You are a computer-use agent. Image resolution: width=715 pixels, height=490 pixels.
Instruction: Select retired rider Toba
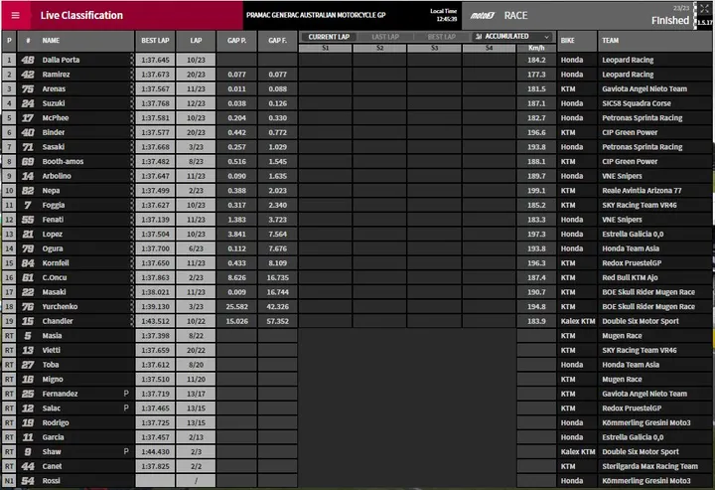pyautogui.click(x=51, y=365)
